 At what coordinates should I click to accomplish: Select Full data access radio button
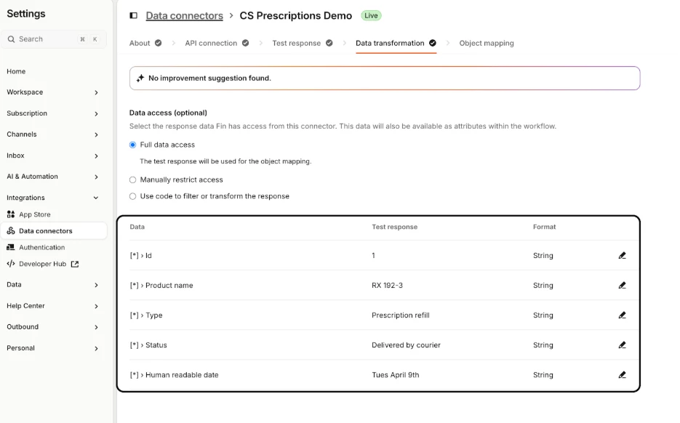point(132,145)
